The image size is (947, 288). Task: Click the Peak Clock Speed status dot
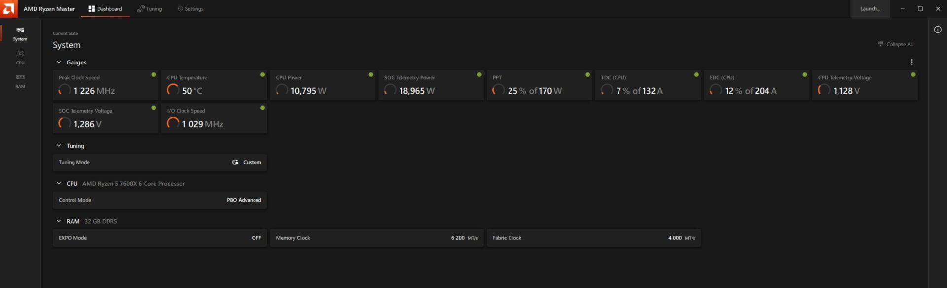154,75
